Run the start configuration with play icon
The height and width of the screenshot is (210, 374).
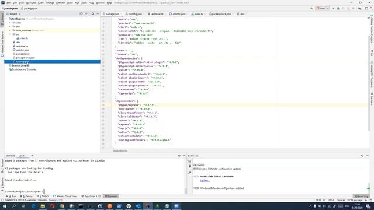click(333, 8)
